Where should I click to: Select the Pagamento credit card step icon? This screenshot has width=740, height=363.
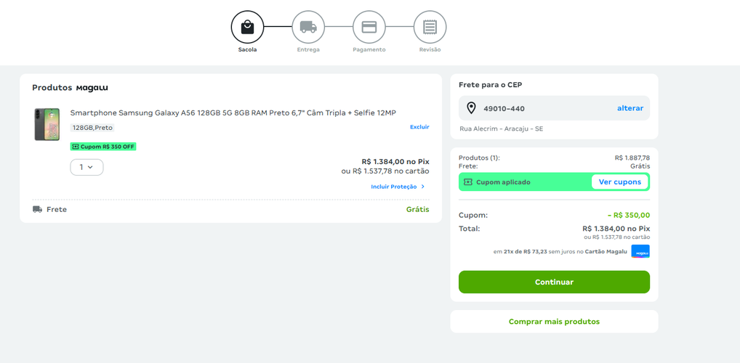pos(369,27)
